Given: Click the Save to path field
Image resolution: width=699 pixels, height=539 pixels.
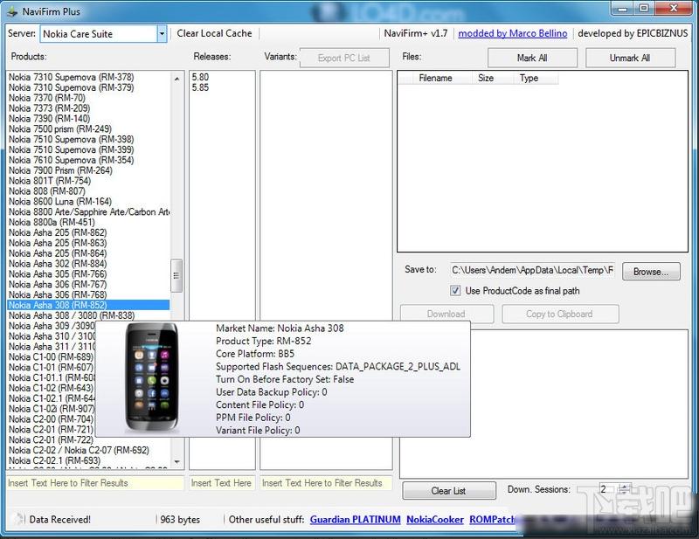Looking at the screenshot, I should (532, 270).
